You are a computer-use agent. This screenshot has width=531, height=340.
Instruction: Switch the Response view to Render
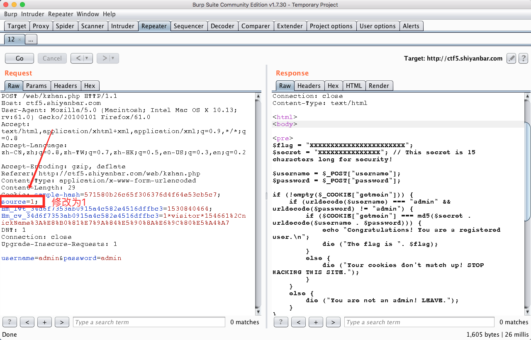pos(379,85)
